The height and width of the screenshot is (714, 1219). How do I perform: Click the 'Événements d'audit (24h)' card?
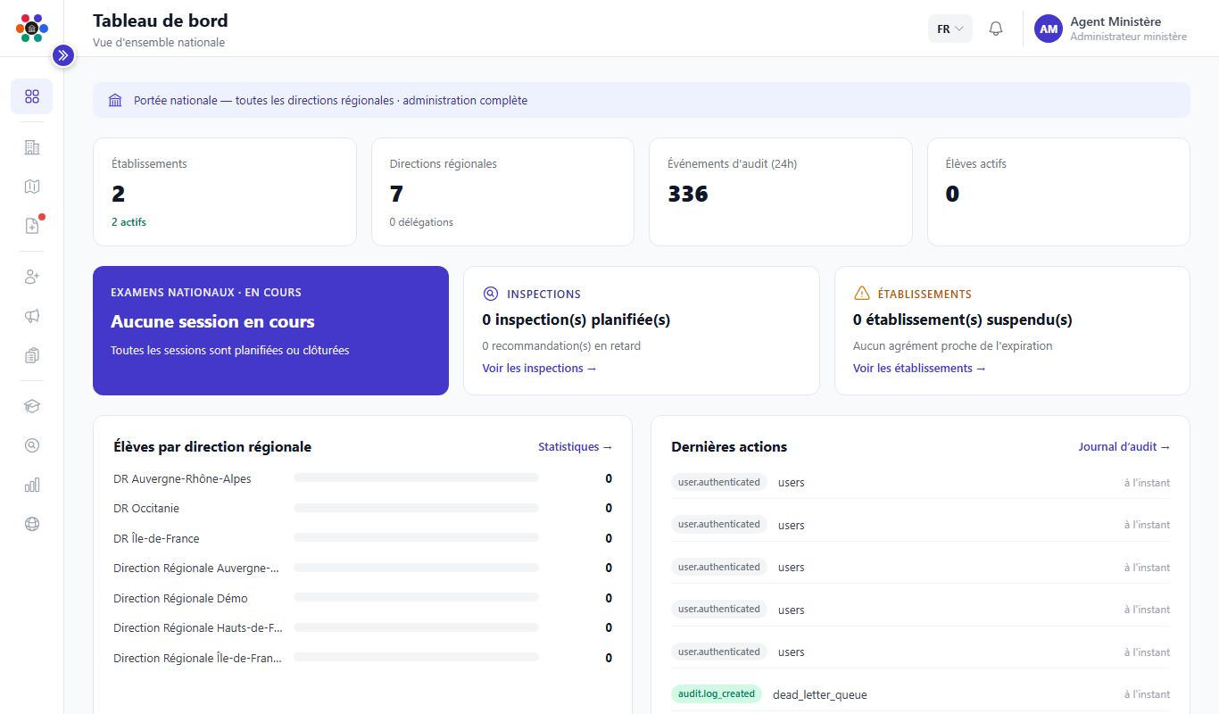point(781,192)
